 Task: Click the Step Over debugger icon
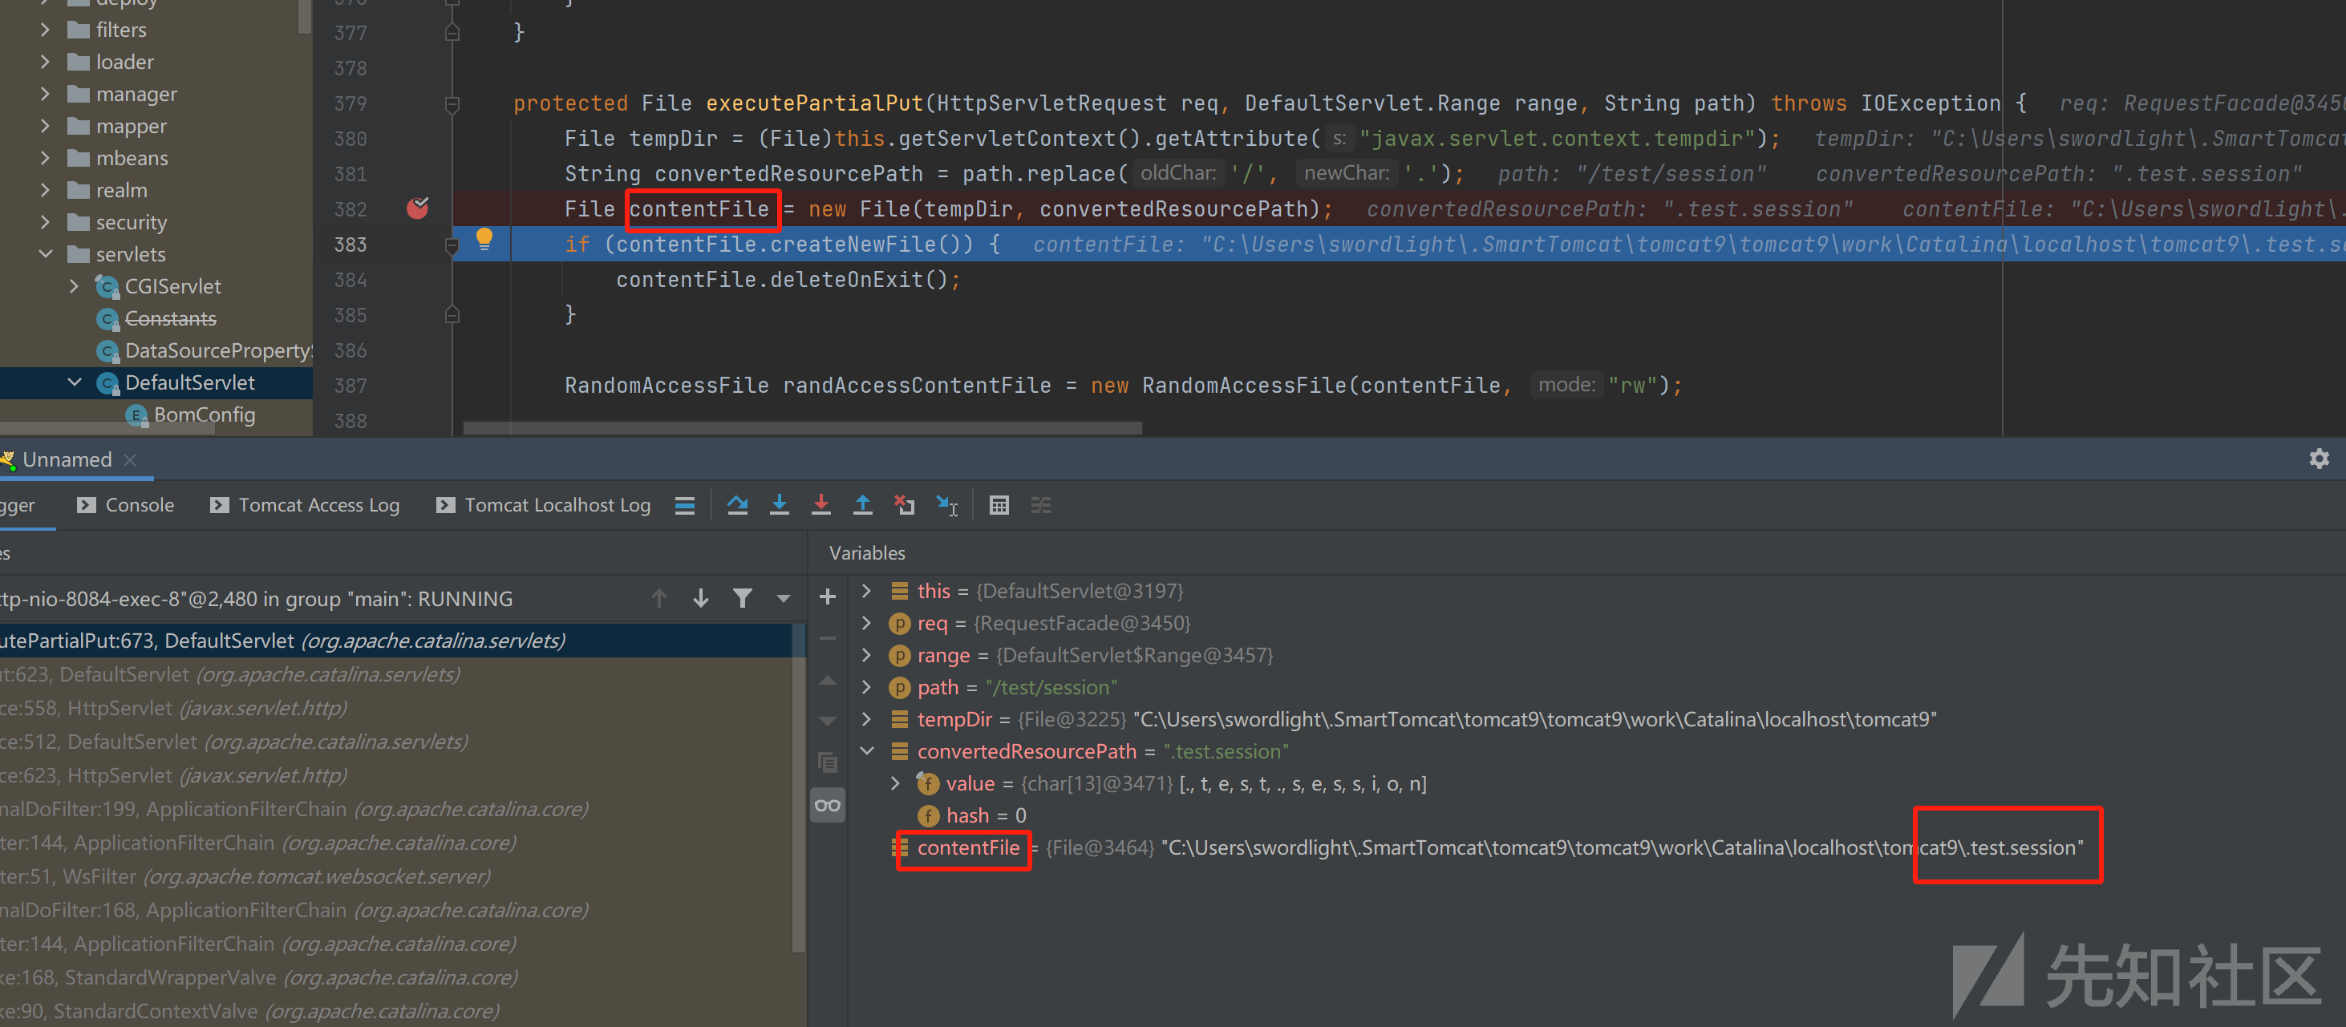tap(738, 505)
